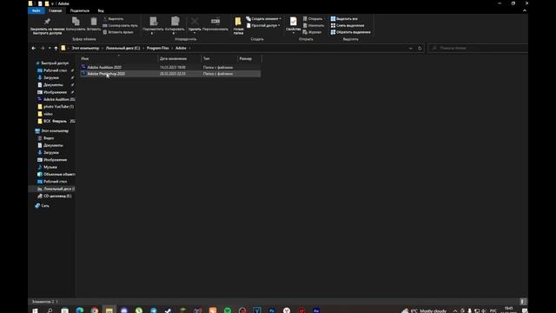Go forward with the forward arrow
The image size is (556, 313).
(x=43, y=49)
